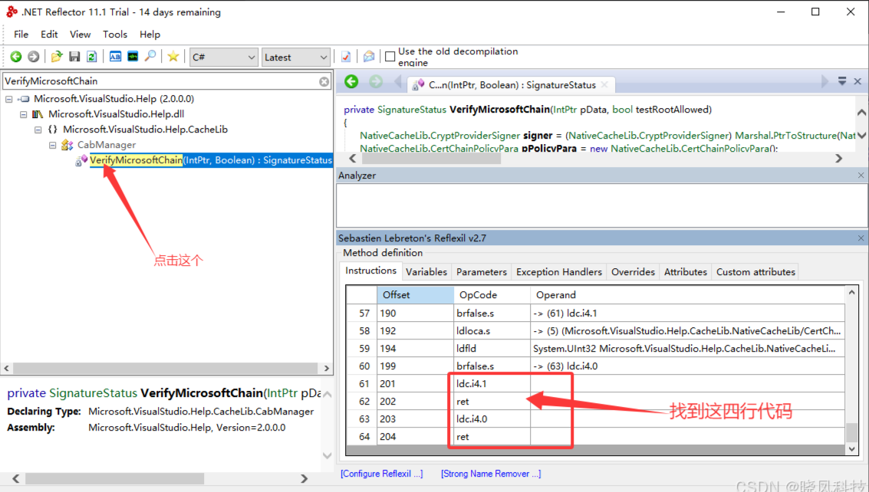Open the Help menu
The height and width of the screenshot is (492, 869).
coord(150,34)
